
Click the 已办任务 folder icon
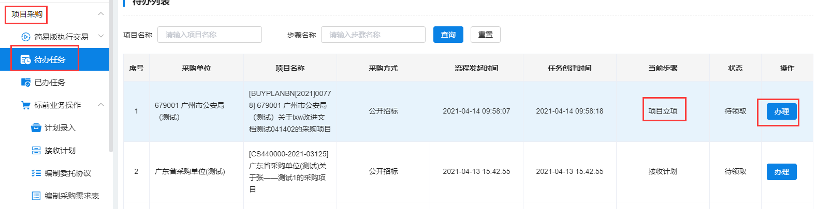pyautogui.click(x=25, y=82)
